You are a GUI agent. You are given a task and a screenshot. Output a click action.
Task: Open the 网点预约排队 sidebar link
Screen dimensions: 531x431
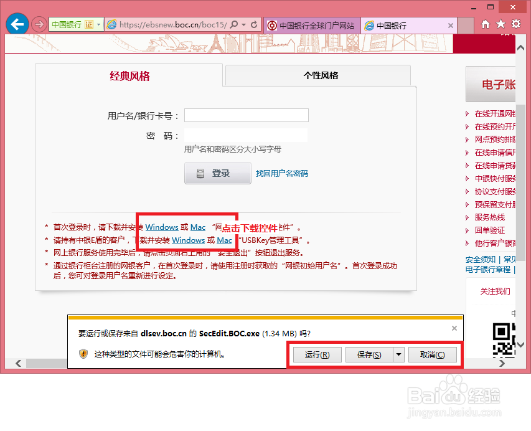[495, 140]
